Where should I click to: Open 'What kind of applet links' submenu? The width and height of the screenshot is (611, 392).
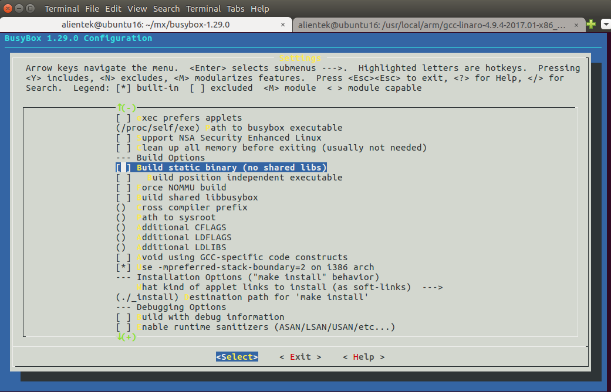point(290,287)
